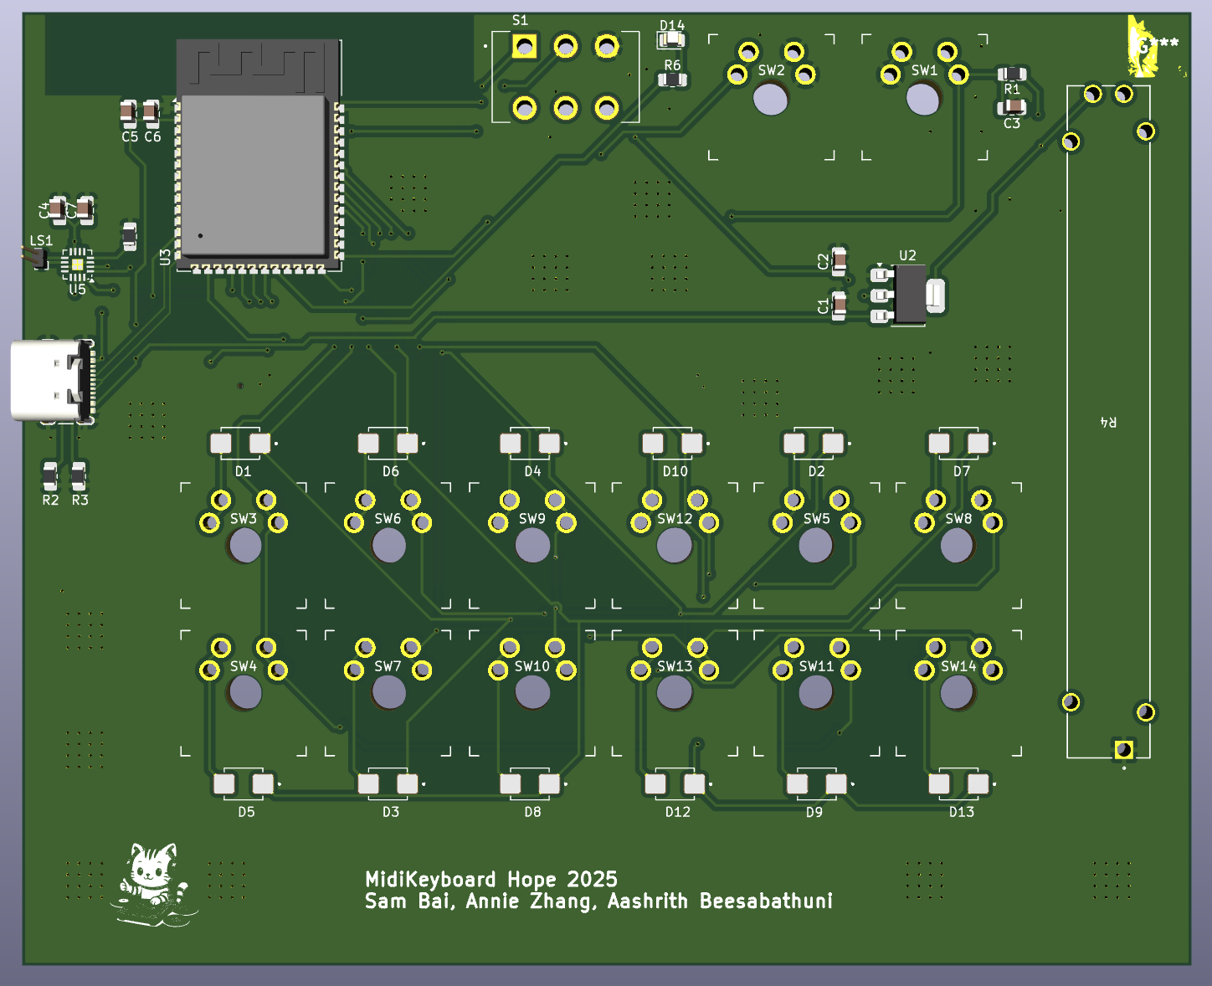Select the SW1 label text
The height and width of the screenshot is (986, 1212).
point(925,70)
